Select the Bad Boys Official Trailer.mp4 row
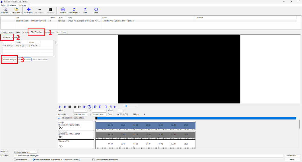Image resolution: width=302 pixels, height=162 pixels. tap(149, 21)
